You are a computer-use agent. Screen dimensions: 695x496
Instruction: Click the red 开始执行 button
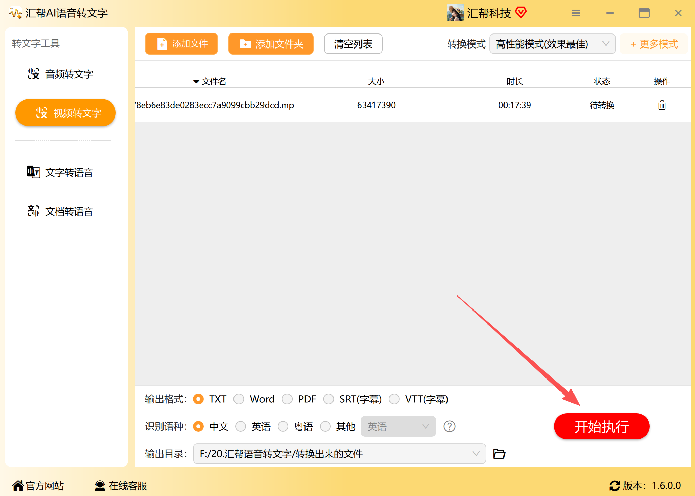[601, 426]
